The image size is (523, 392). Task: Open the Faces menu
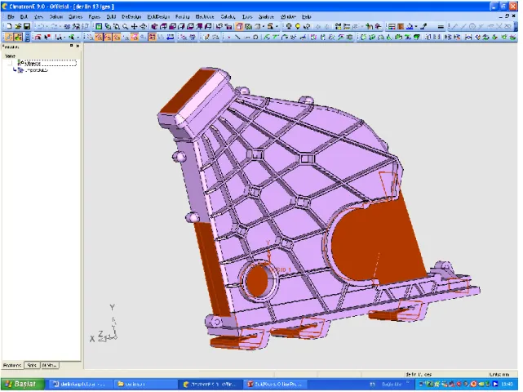[x=94, y=16]
